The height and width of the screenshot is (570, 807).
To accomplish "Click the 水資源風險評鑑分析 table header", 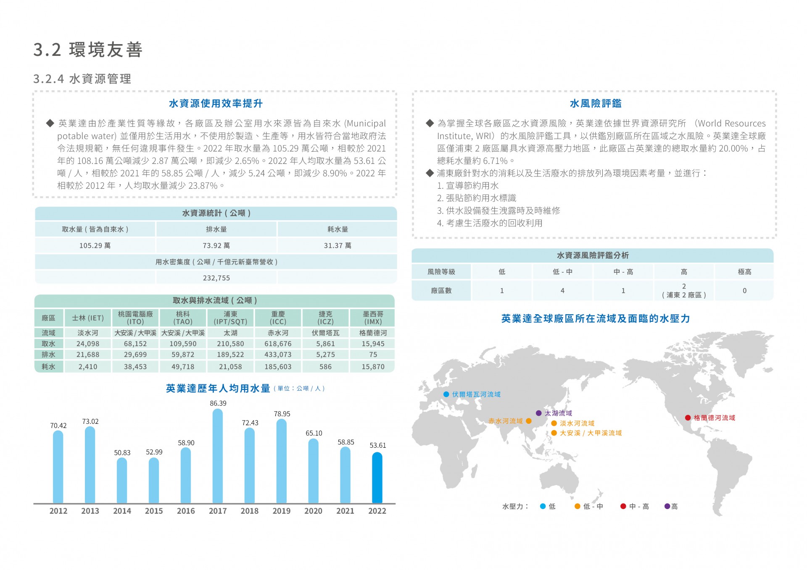I will 593,255.
